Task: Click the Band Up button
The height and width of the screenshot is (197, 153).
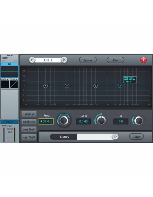Action: tap(29, 114)
